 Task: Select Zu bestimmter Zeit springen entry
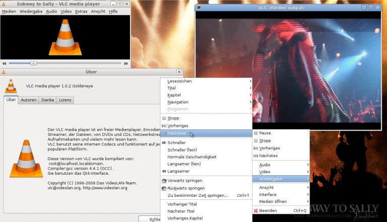click(198, 195)
